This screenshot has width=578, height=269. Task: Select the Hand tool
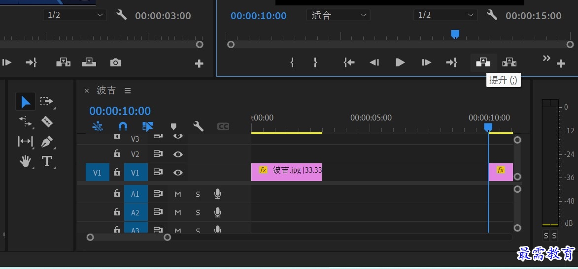(x=26, y=161)
